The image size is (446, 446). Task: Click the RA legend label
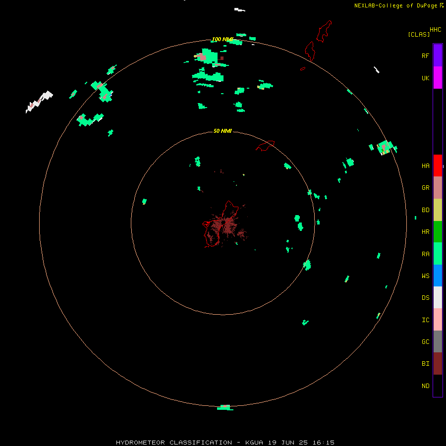425,254
